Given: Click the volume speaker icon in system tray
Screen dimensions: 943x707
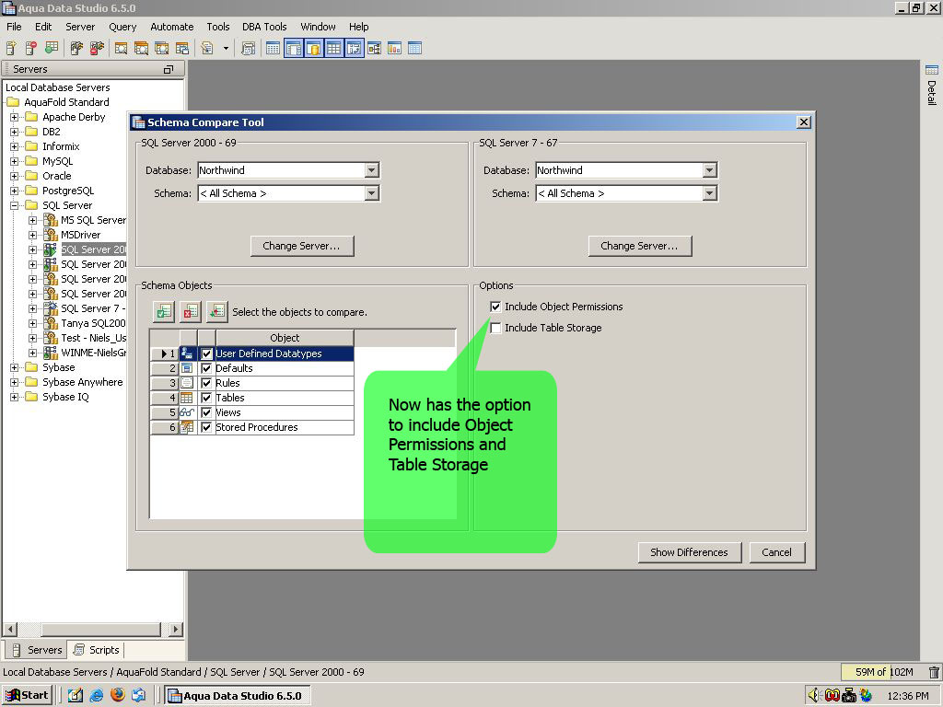Looking at the screenshot, I should [814, 695].
